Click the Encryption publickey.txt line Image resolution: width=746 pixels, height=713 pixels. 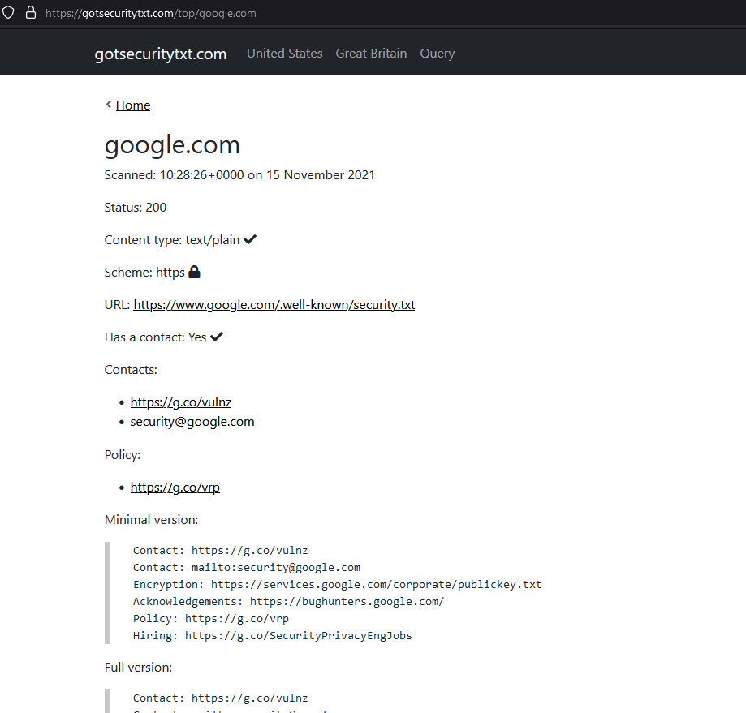click(338, 585)
